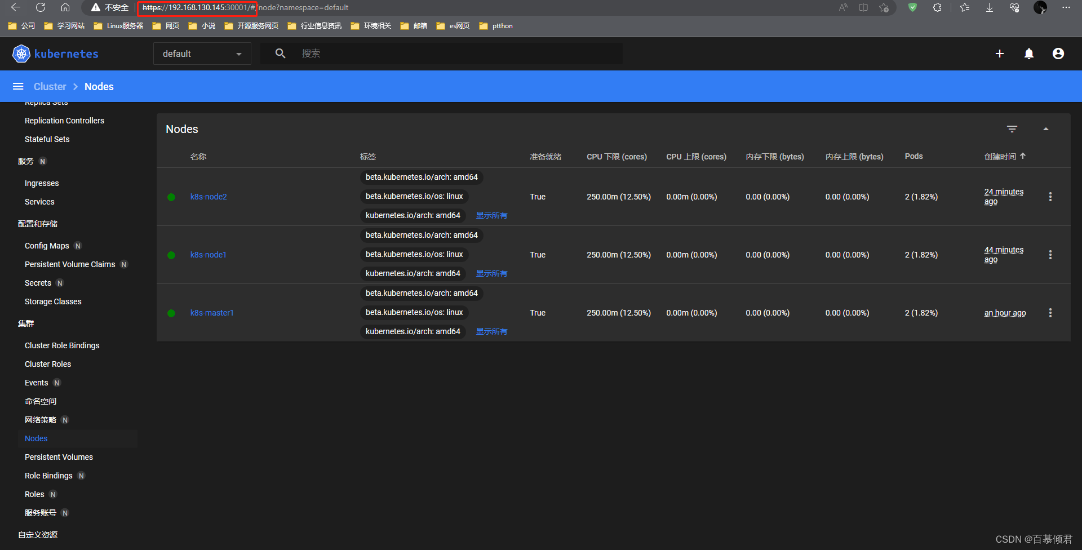Open Events in sidebar
1082x550 pixels.
[37, 383]
